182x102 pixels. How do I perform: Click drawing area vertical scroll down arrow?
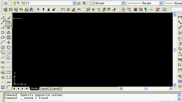coord(175,85)
